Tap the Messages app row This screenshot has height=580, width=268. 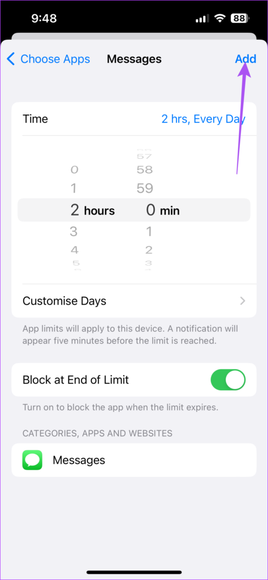134,460
